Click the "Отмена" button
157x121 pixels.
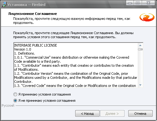140,114
